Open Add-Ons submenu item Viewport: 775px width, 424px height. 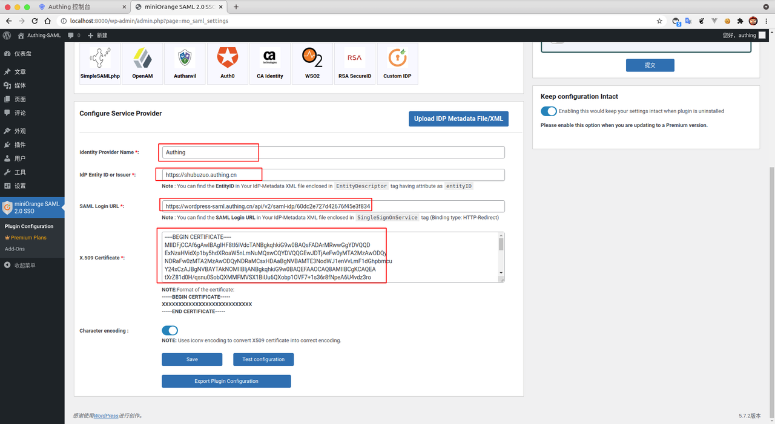pos(15,249)
